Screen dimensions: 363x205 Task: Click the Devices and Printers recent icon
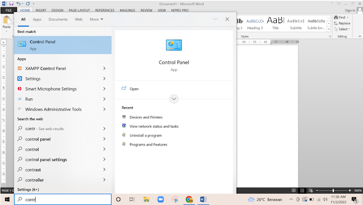coord(124,117)
